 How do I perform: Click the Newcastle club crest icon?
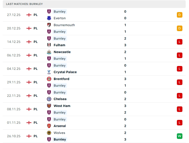[x=49, y=52]
